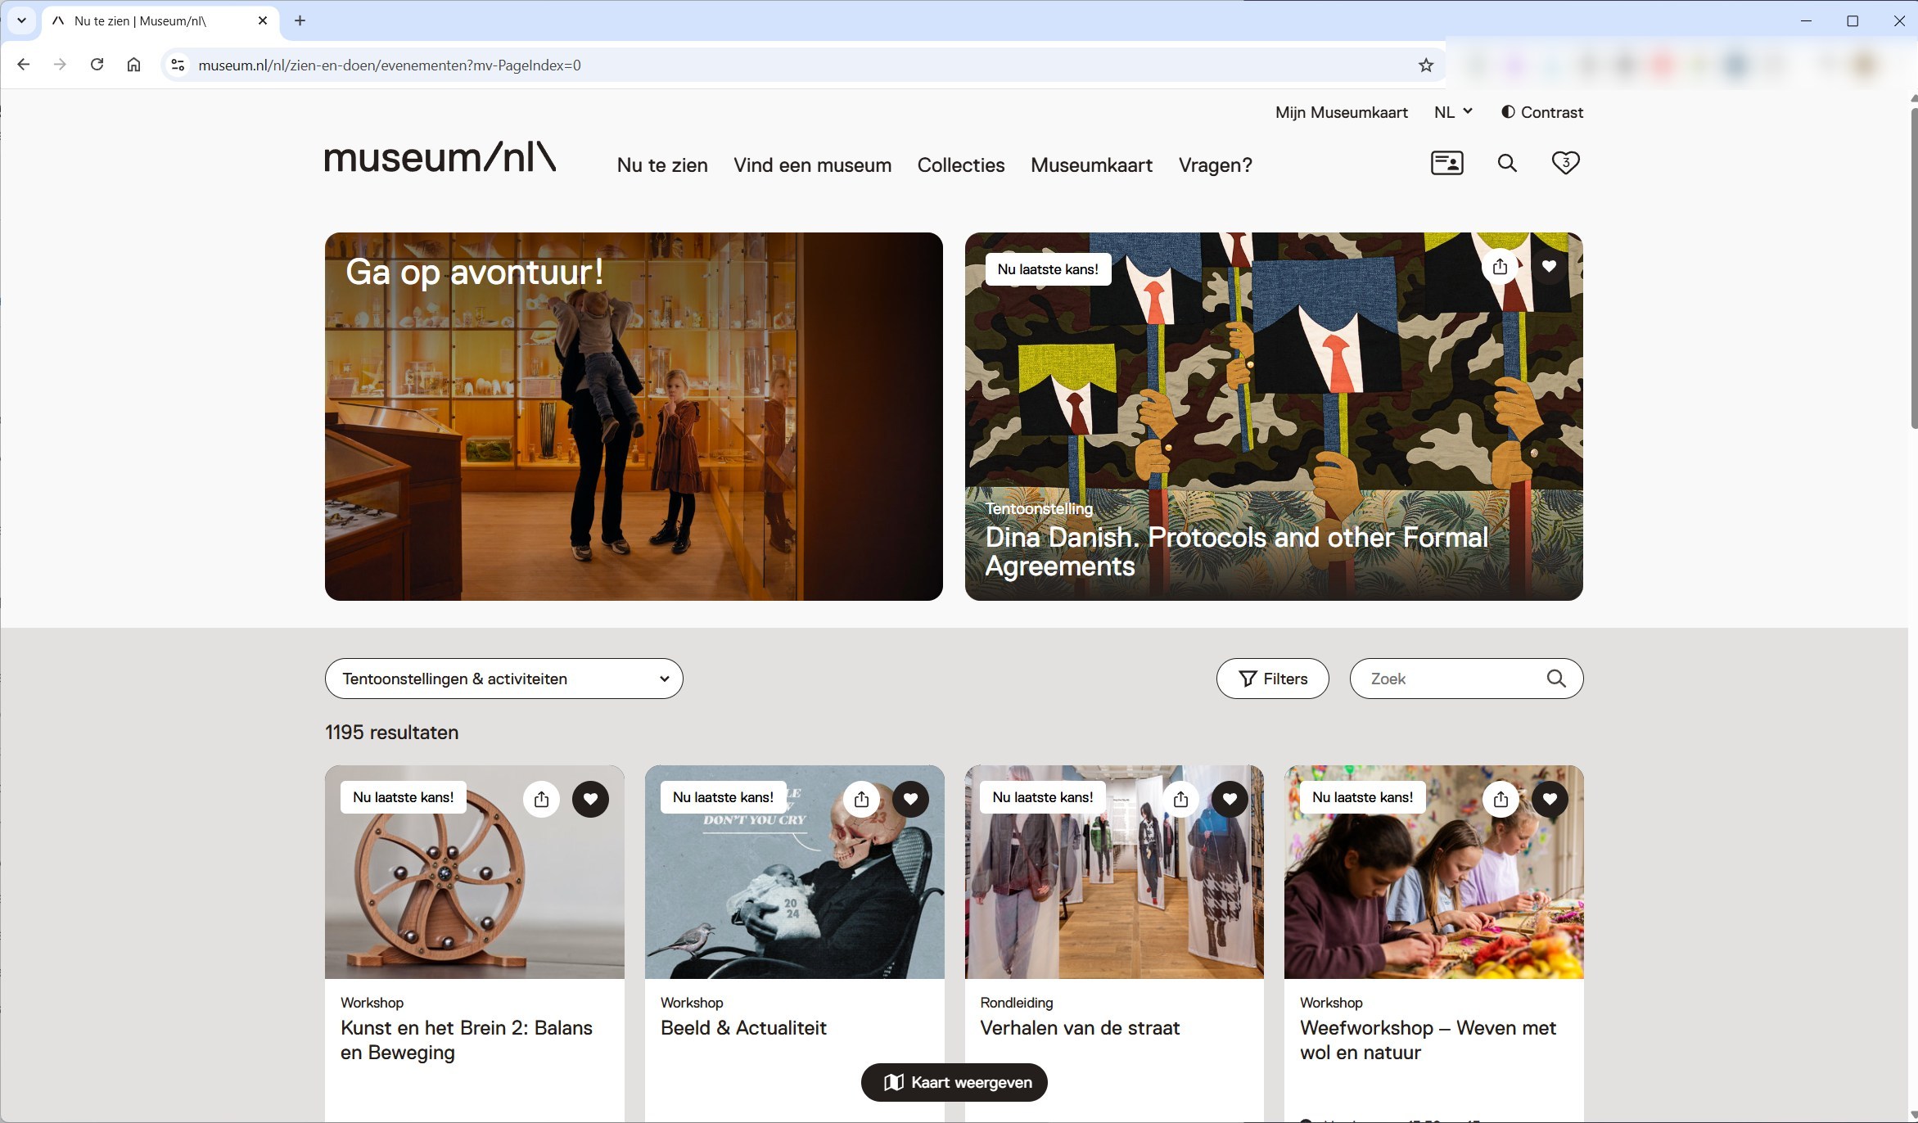This screenshot has width=1918, height=1123.
Task: Share the Kunst en het Brein 2 card
Action: pyautogui.click(x=541, y=799)
